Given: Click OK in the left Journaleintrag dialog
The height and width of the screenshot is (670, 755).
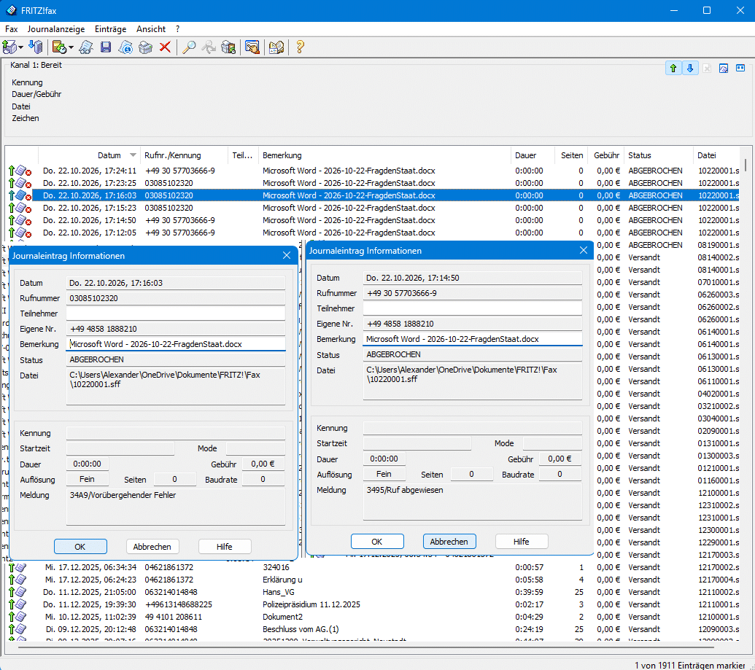Looking at the screenshot, I should 80,547.
